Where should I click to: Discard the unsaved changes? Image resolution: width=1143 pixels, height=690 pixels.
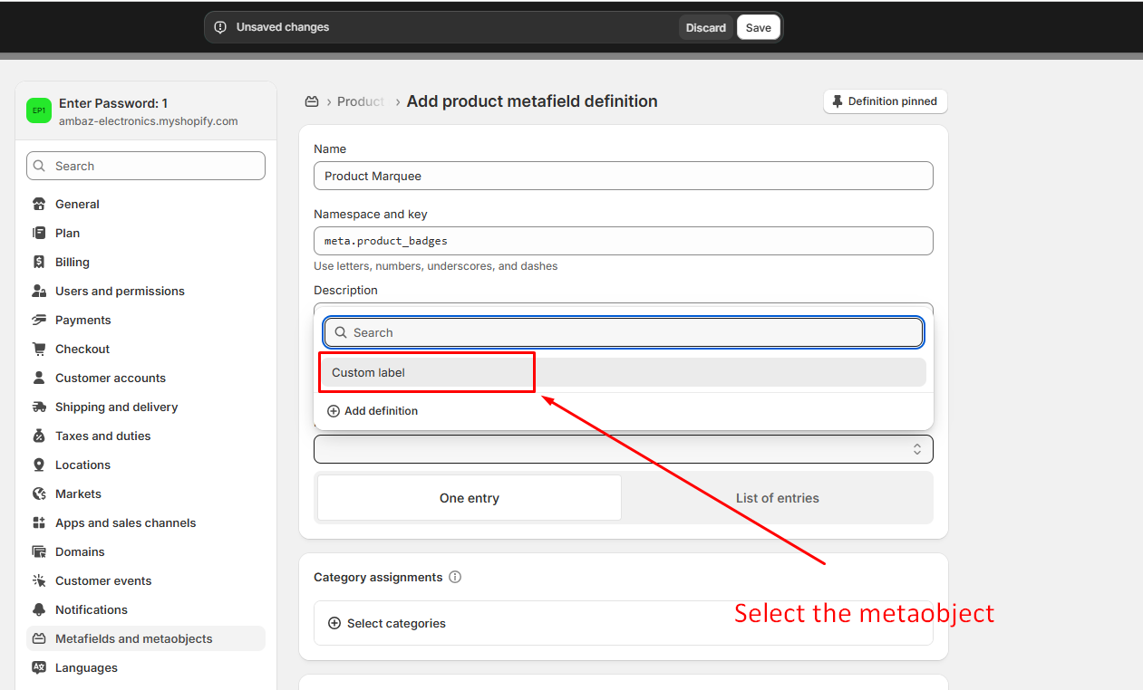click(705, 27)
